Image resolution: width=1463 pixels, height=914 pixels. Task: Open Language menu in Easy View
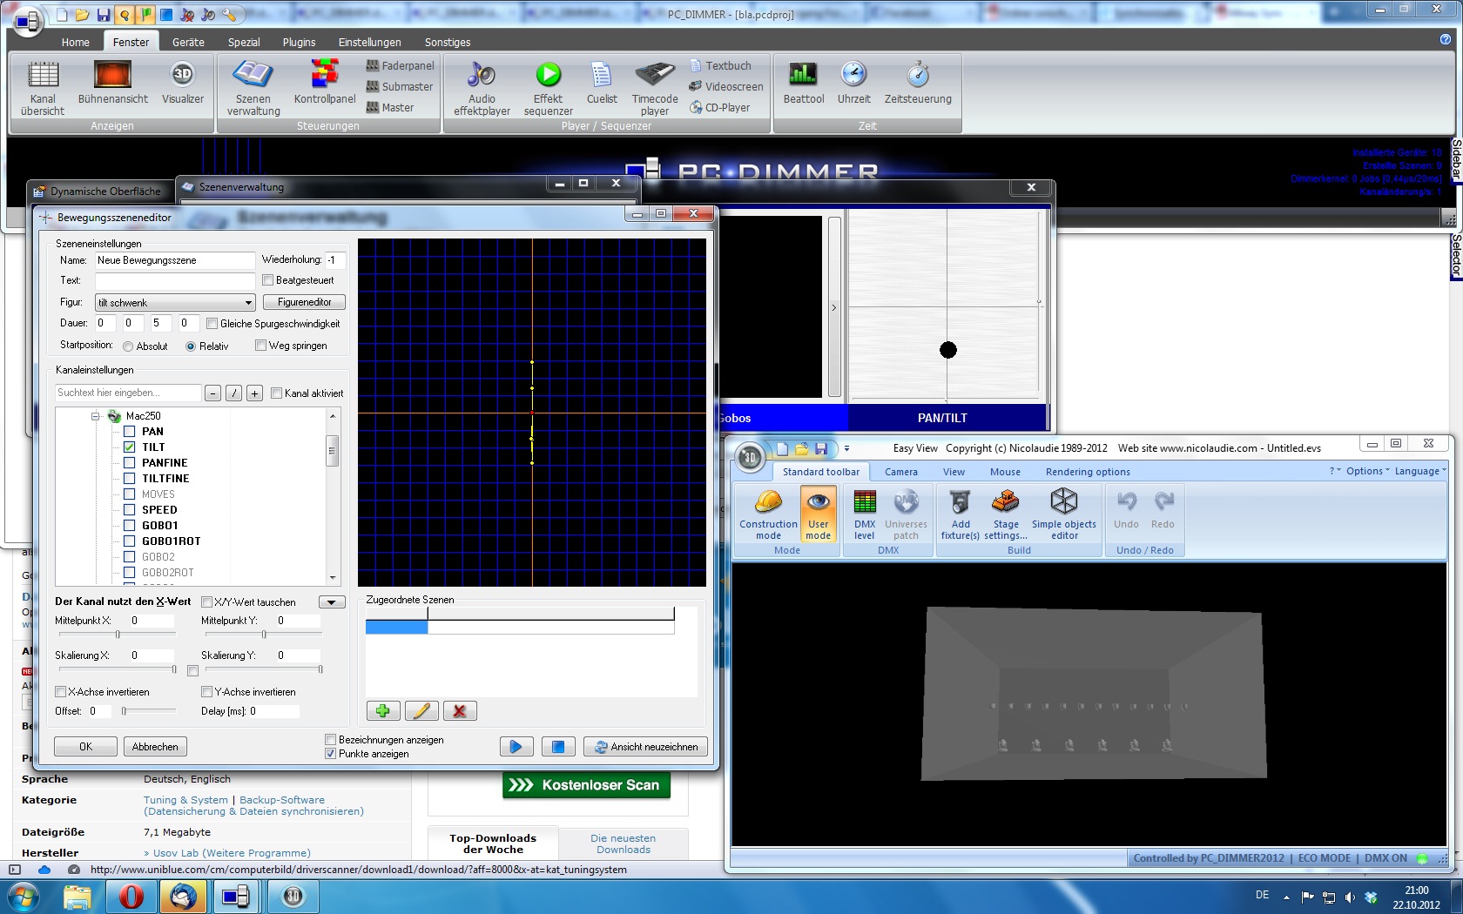click(1420, 471)
